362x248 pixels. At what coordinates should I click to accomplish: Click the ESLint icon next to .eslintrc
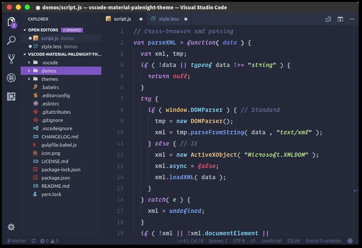[x=36, y=104]
